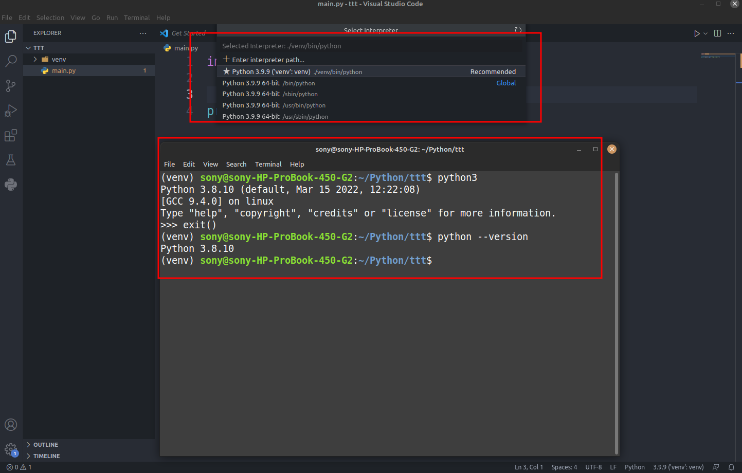Click 3.9.9 ('venv': venv) interpreter status
Viewport: 742px width, 473px height.
[678, 467]
